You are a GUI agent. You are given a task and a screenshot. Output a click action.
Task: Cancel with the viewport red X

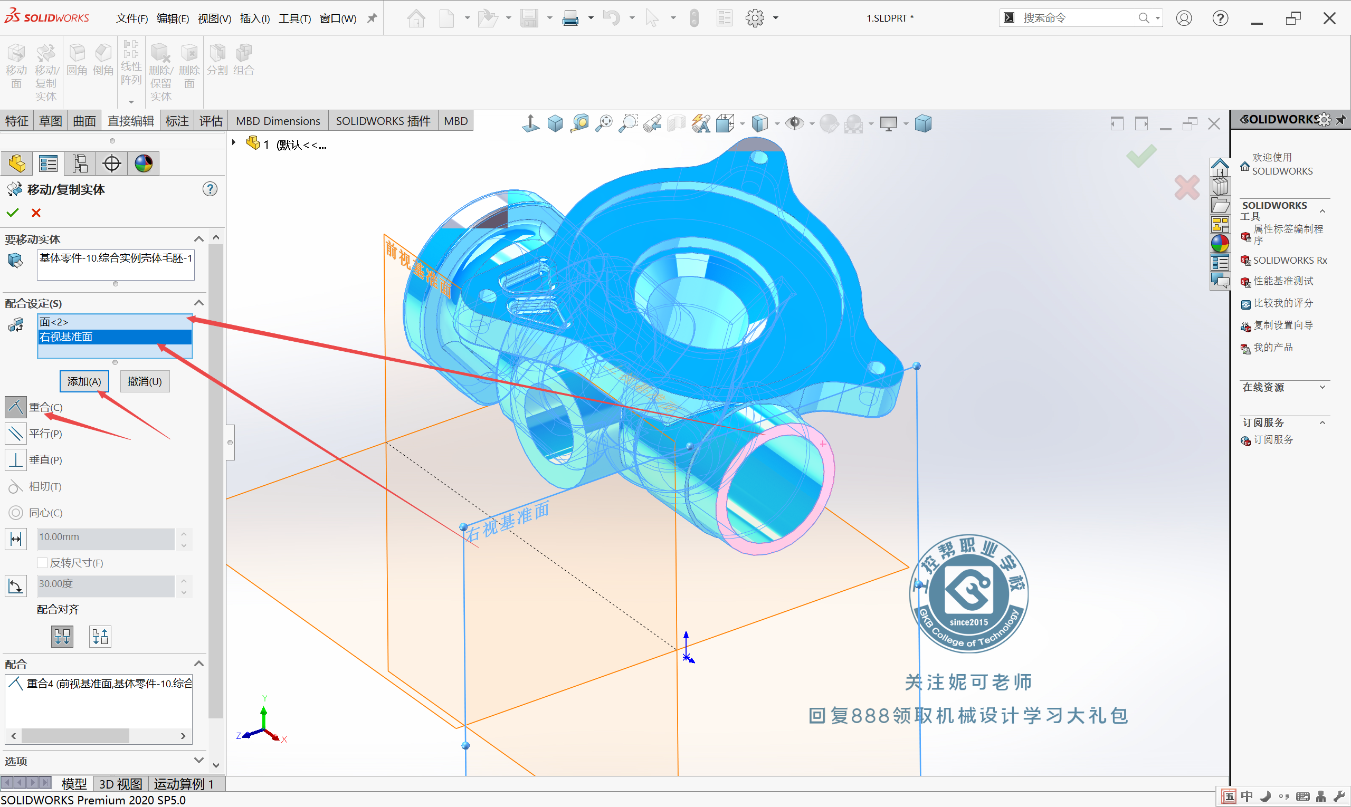pos(1187,188)
